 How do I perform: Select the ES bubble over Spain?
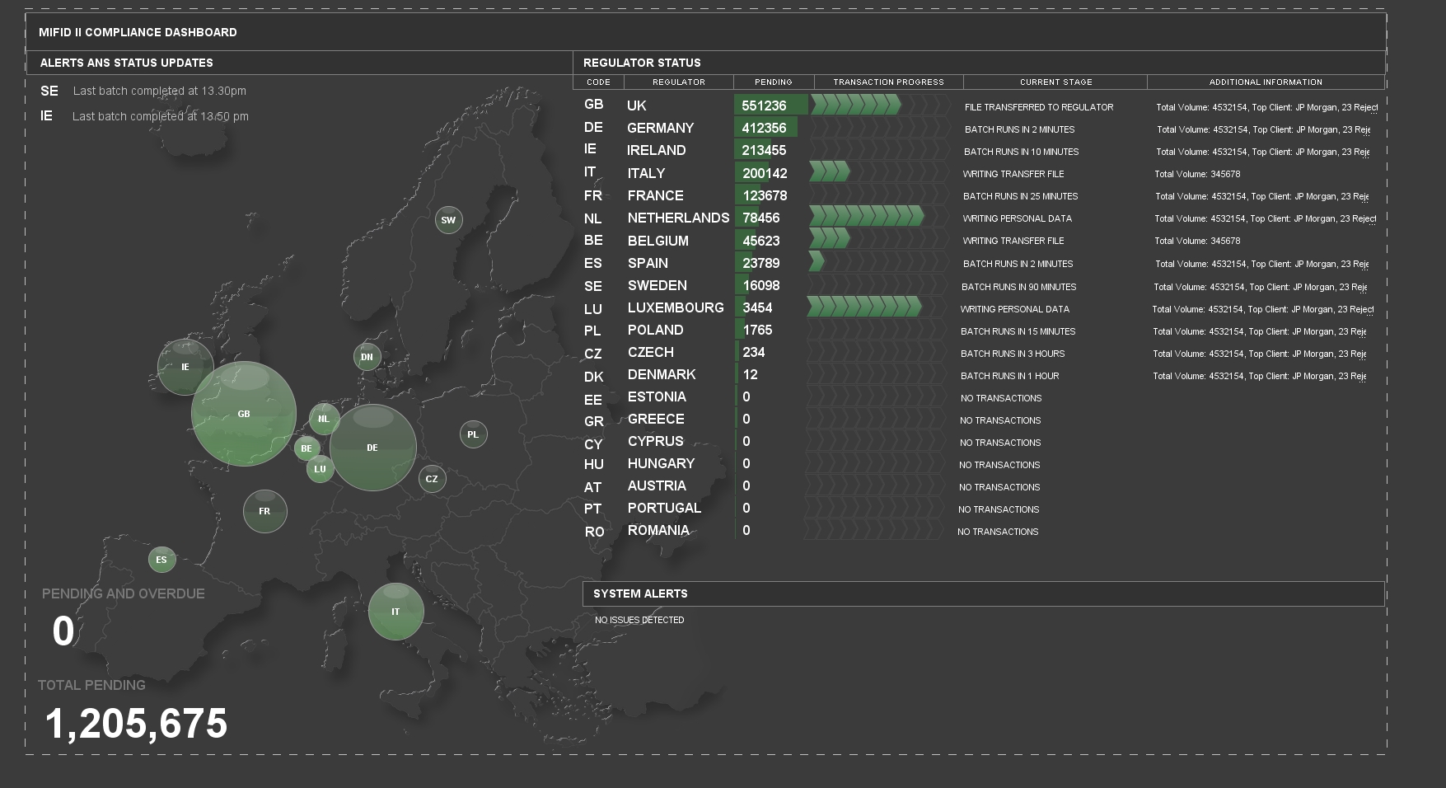point(161,559)
